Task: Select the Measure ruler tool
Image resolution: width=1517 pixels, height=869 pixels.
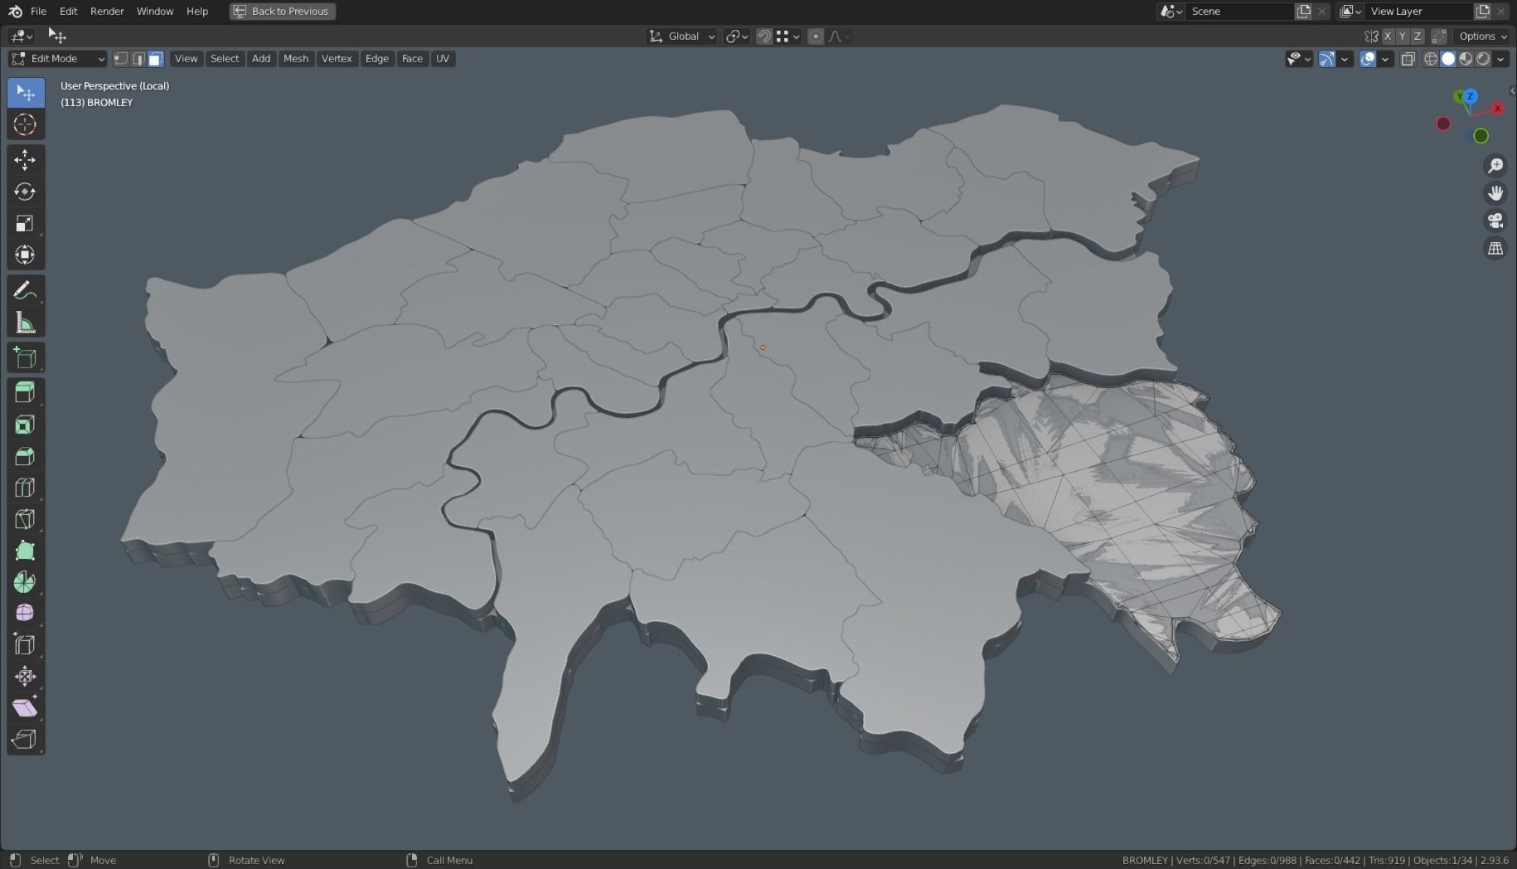Action: coord(25,323)
